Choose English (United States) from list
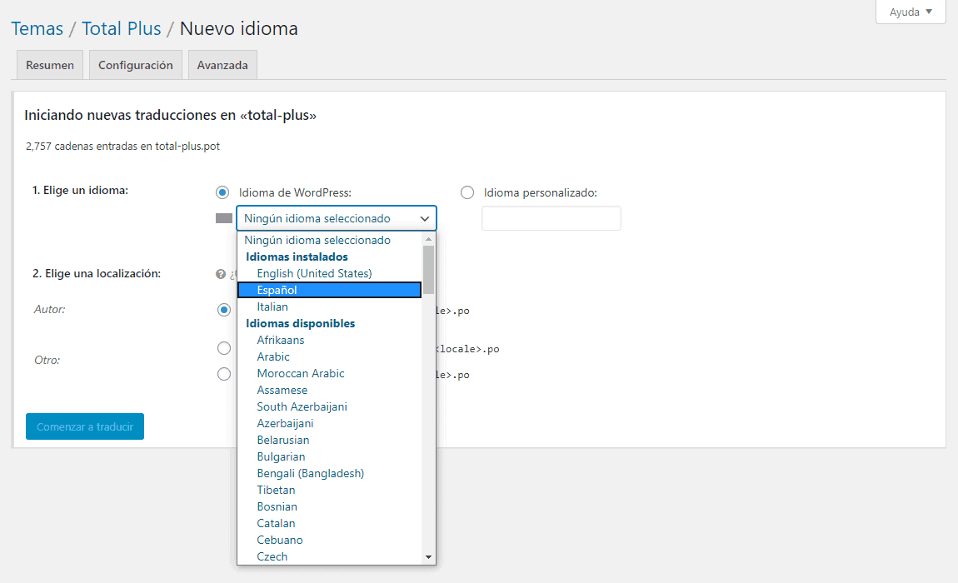Image resolution: width=958 pixels, height=583 pixels. [329, 273]
